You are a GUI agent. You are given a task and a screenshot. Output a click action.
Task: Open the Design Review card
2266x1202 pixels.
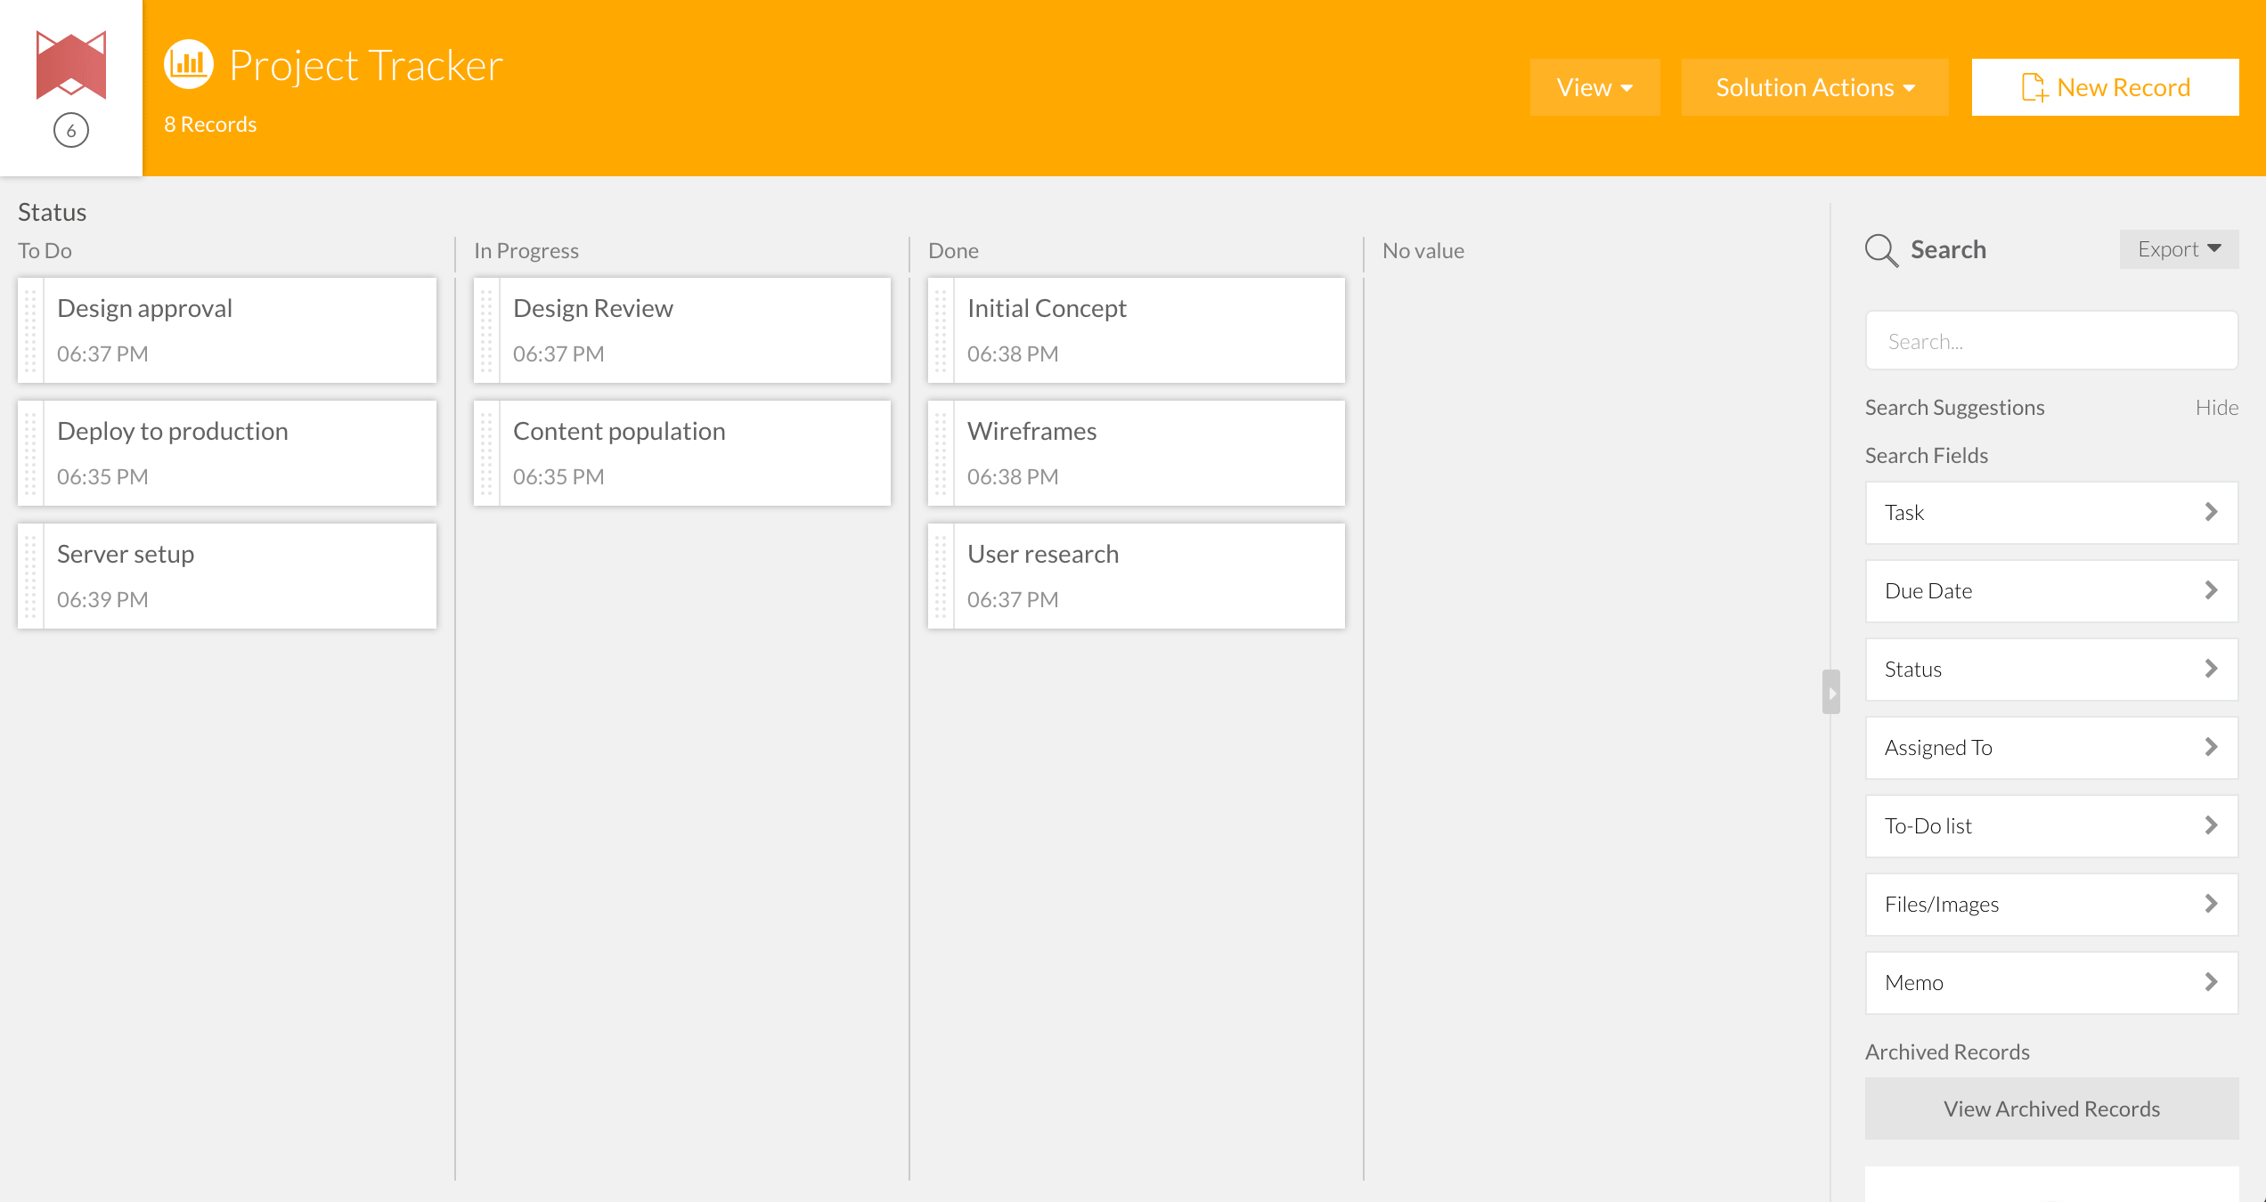[x=682, y=330]
